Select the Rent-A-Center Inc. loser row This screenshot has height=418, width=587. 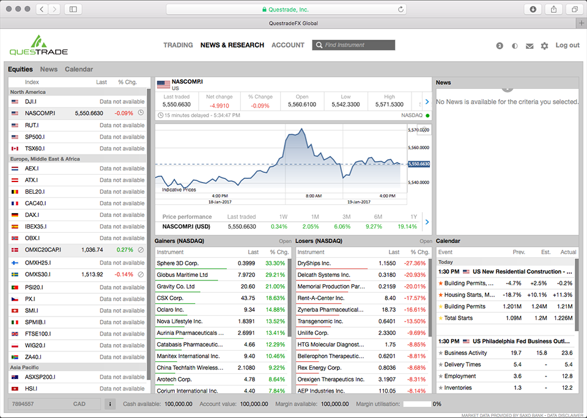[x=362, y=298]
